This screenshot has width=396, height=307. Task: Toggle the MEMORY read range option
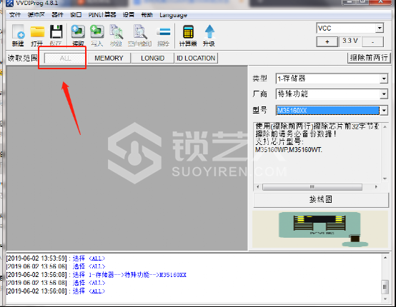coord(109,59)
